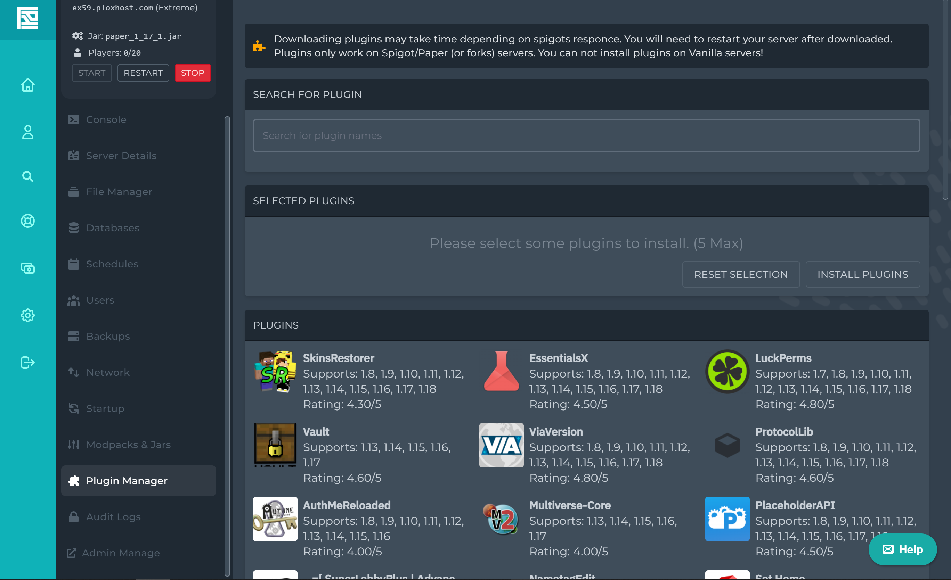Click the LuckPerms plugin name
Screen dimensions: 951x580
click(783, 358)
